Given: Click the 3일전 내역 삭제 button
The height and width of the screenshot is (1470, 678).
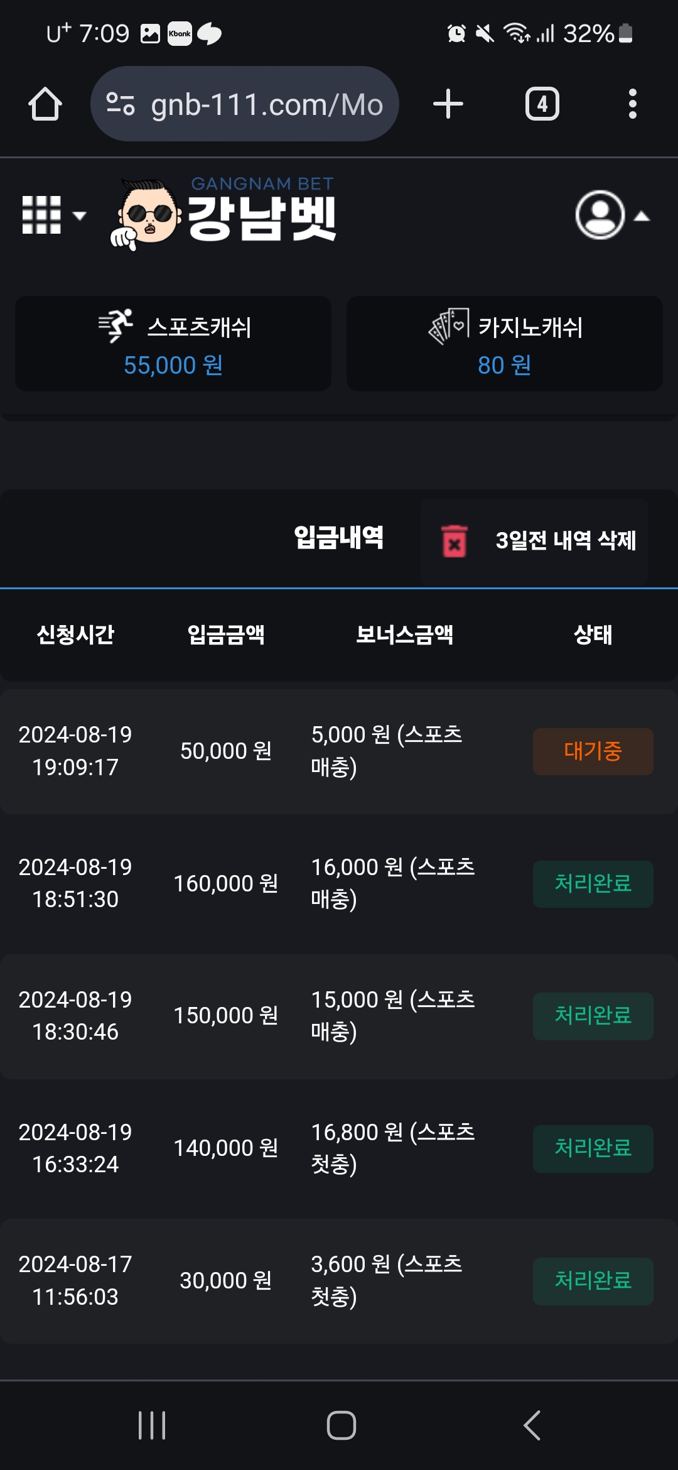Looking at the screenshot, I should pyautogui.click(x=565, y=541).
